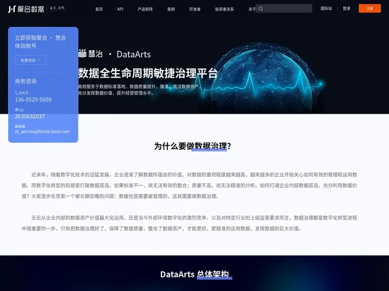
Task: Click the QQ penguin icon
Action: tap(16, 109)
